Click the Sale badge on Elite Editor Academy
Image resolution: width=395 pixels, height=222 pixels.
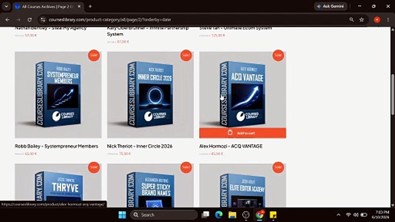pos(278,167)
